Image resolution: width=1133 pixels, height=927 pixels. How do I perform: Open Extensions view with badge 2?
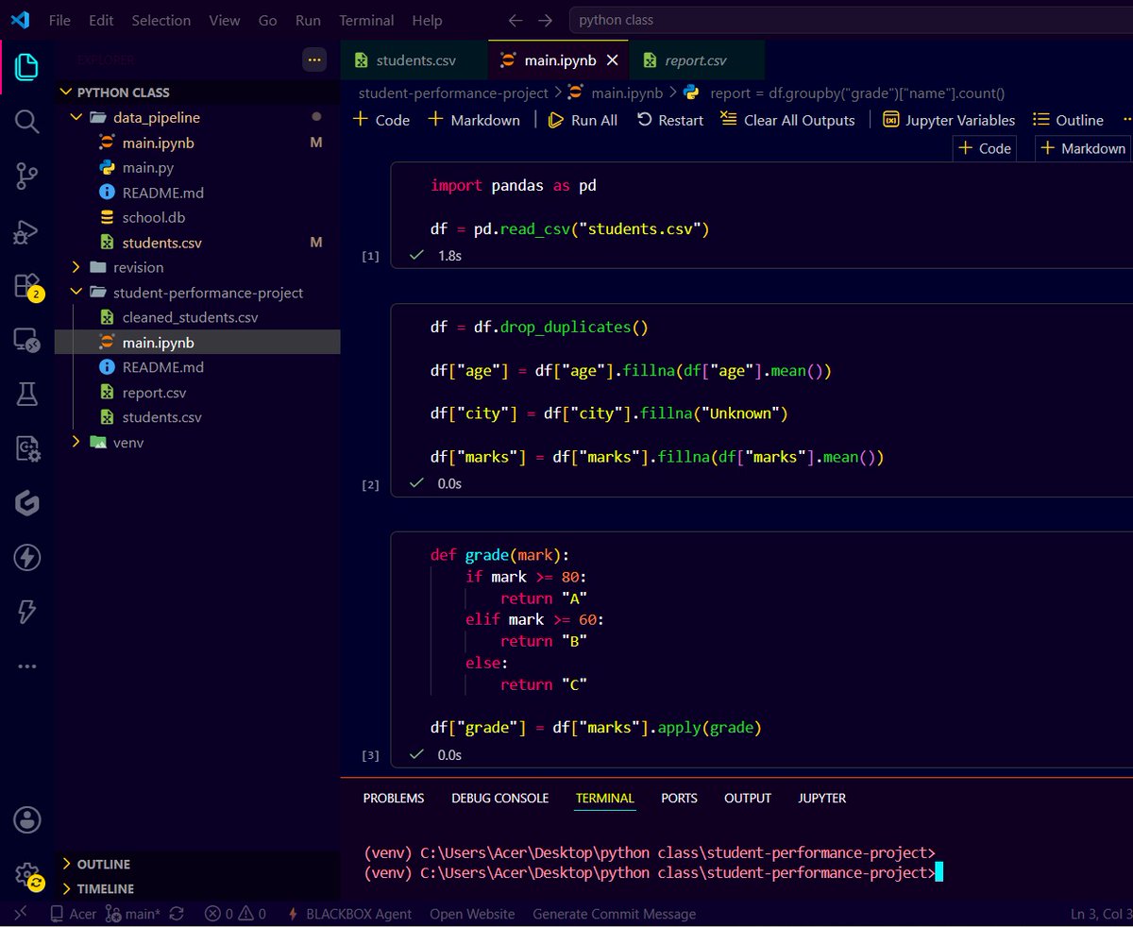(x=26, y=286)
